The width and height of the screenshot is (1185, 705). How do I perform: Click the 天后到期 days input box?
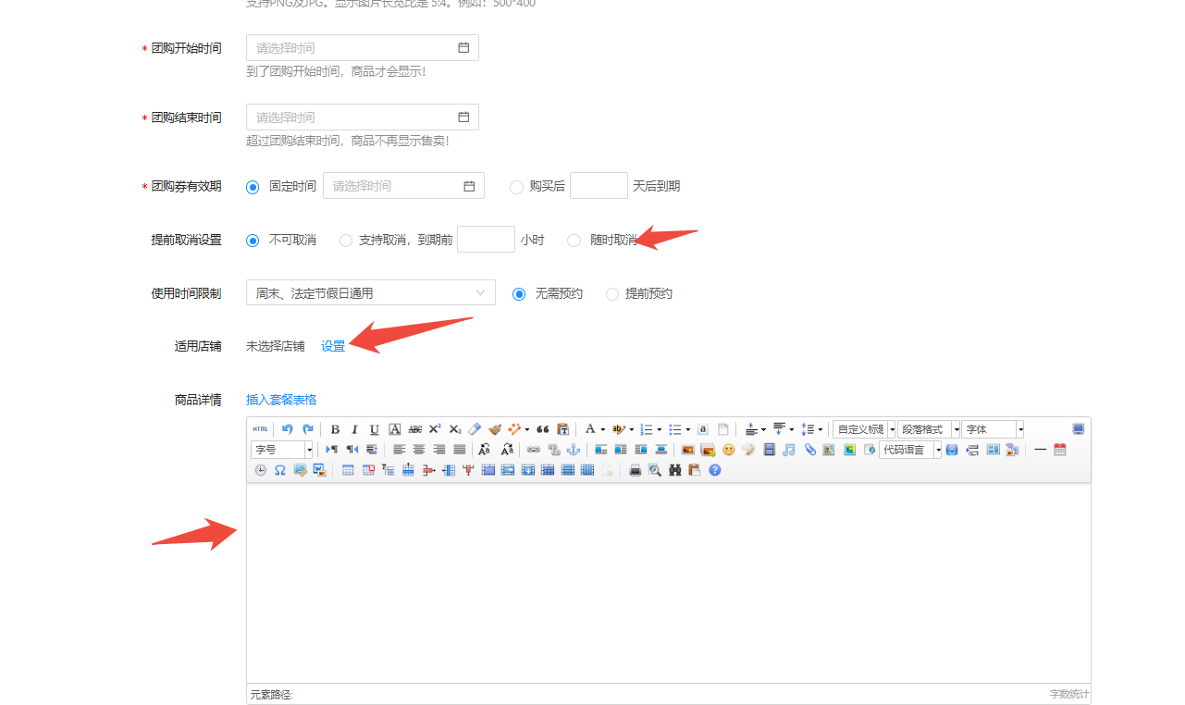pos(599,186)
